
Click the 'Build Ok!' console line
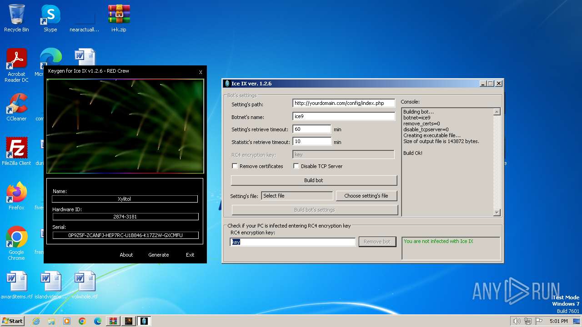(413, 153)
